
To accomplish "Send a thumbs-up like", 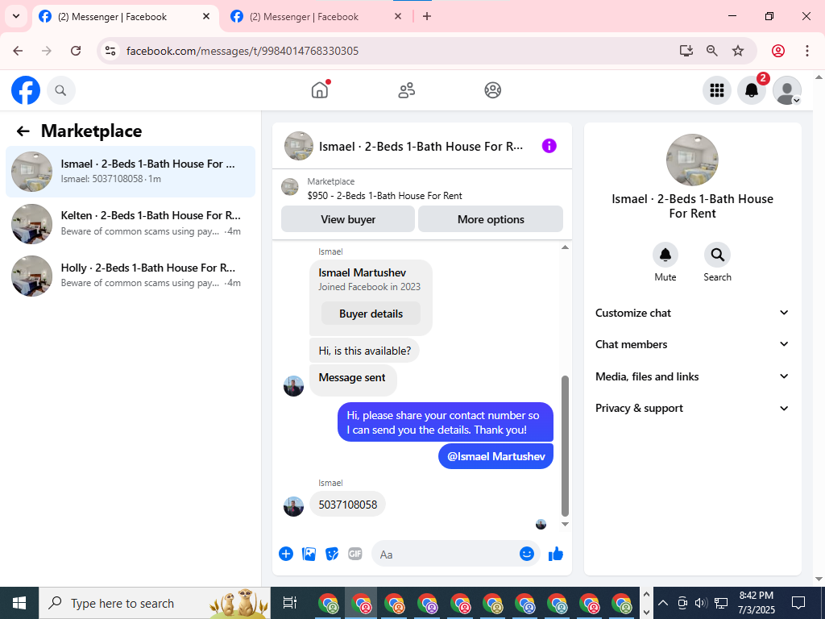I will [556, 554].
